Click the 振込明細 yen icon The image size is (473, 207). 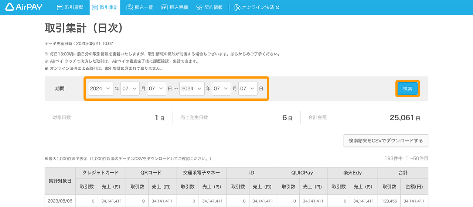pos(164,7)
